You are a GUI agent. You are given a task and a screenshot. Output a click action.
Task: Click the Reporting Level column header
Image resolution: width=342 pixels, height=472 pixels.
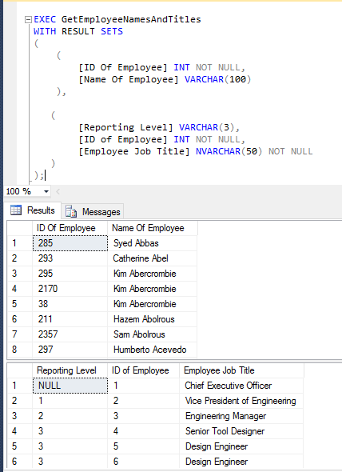point(70,370)
